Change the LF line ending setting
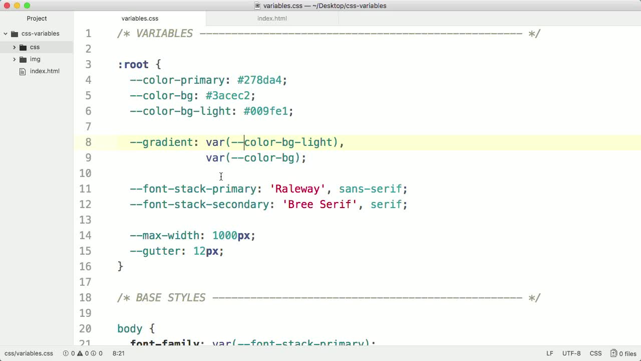 (x=550, y=353)
